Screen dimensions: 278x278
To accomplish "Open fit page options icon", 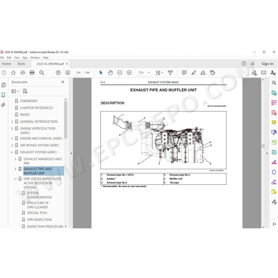I will pos(159,73).
